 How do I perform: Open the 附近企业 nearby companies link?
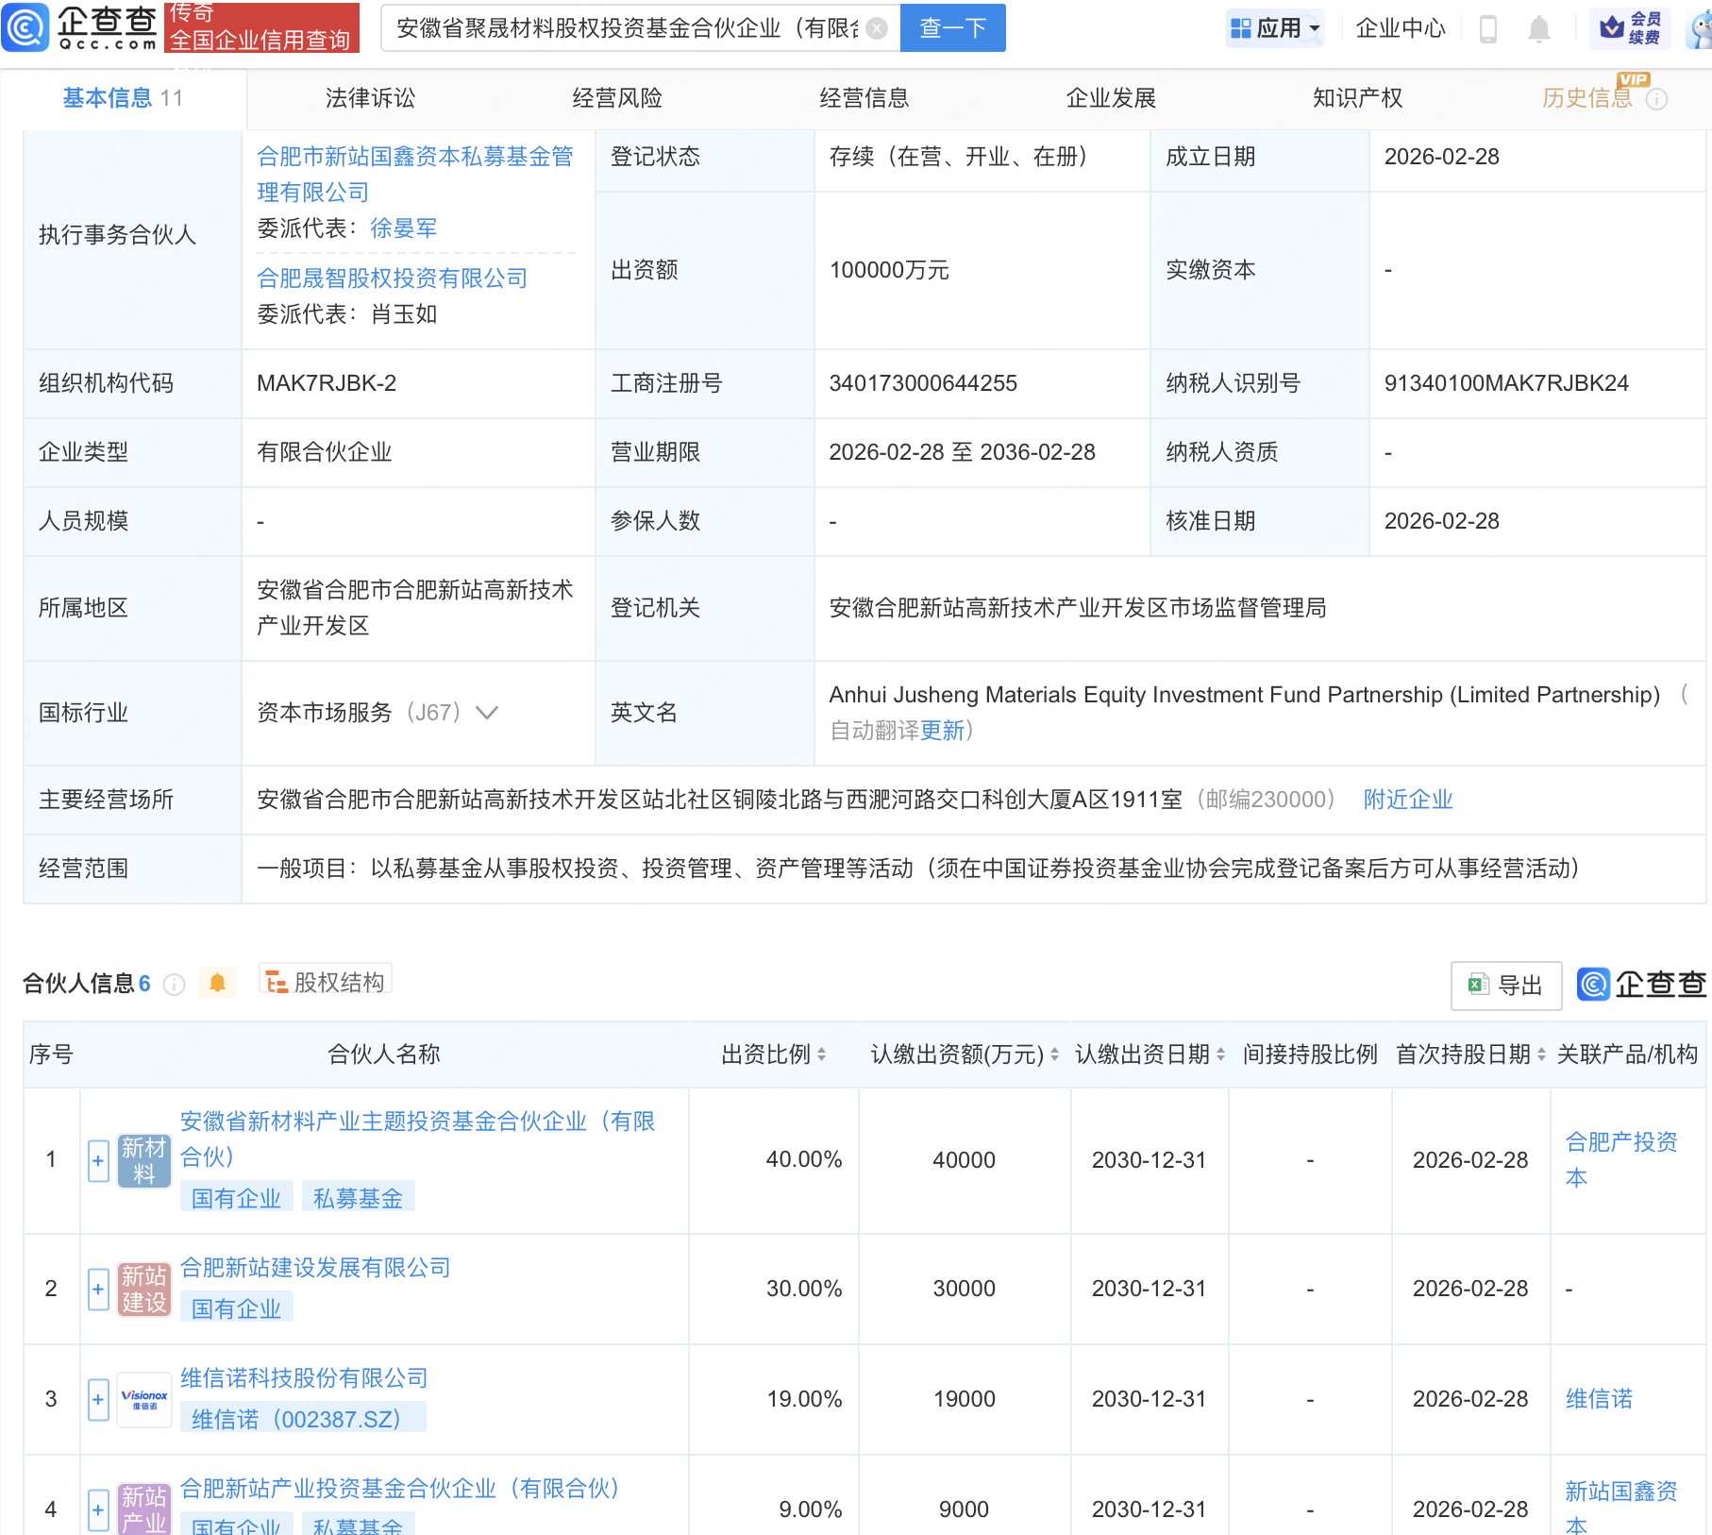(x=1407, y=800)
